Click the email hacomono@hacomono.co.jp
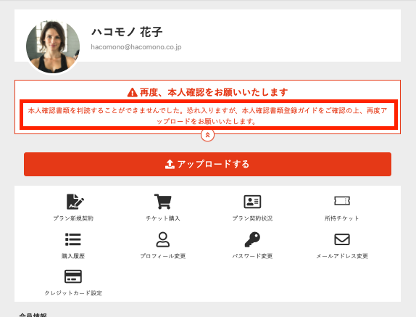 point(136,47)
